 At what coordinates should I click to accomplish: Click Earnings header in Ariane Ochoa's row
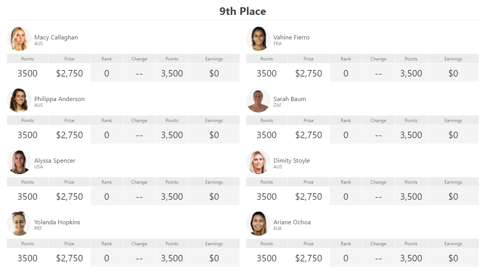(453, 243)
